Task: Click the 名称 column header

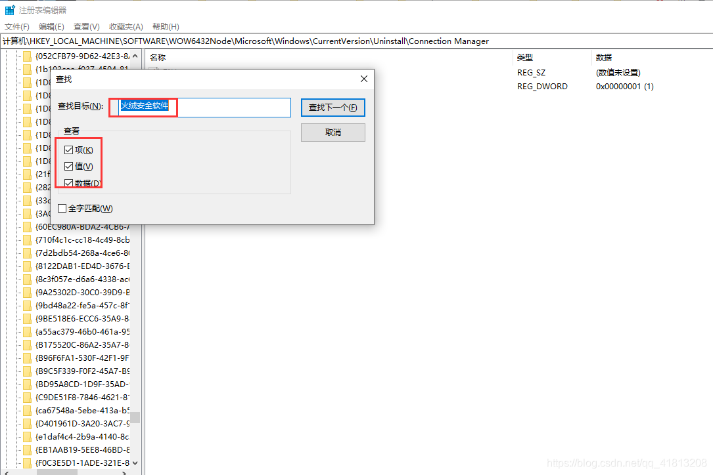Action: pos(158,58)
